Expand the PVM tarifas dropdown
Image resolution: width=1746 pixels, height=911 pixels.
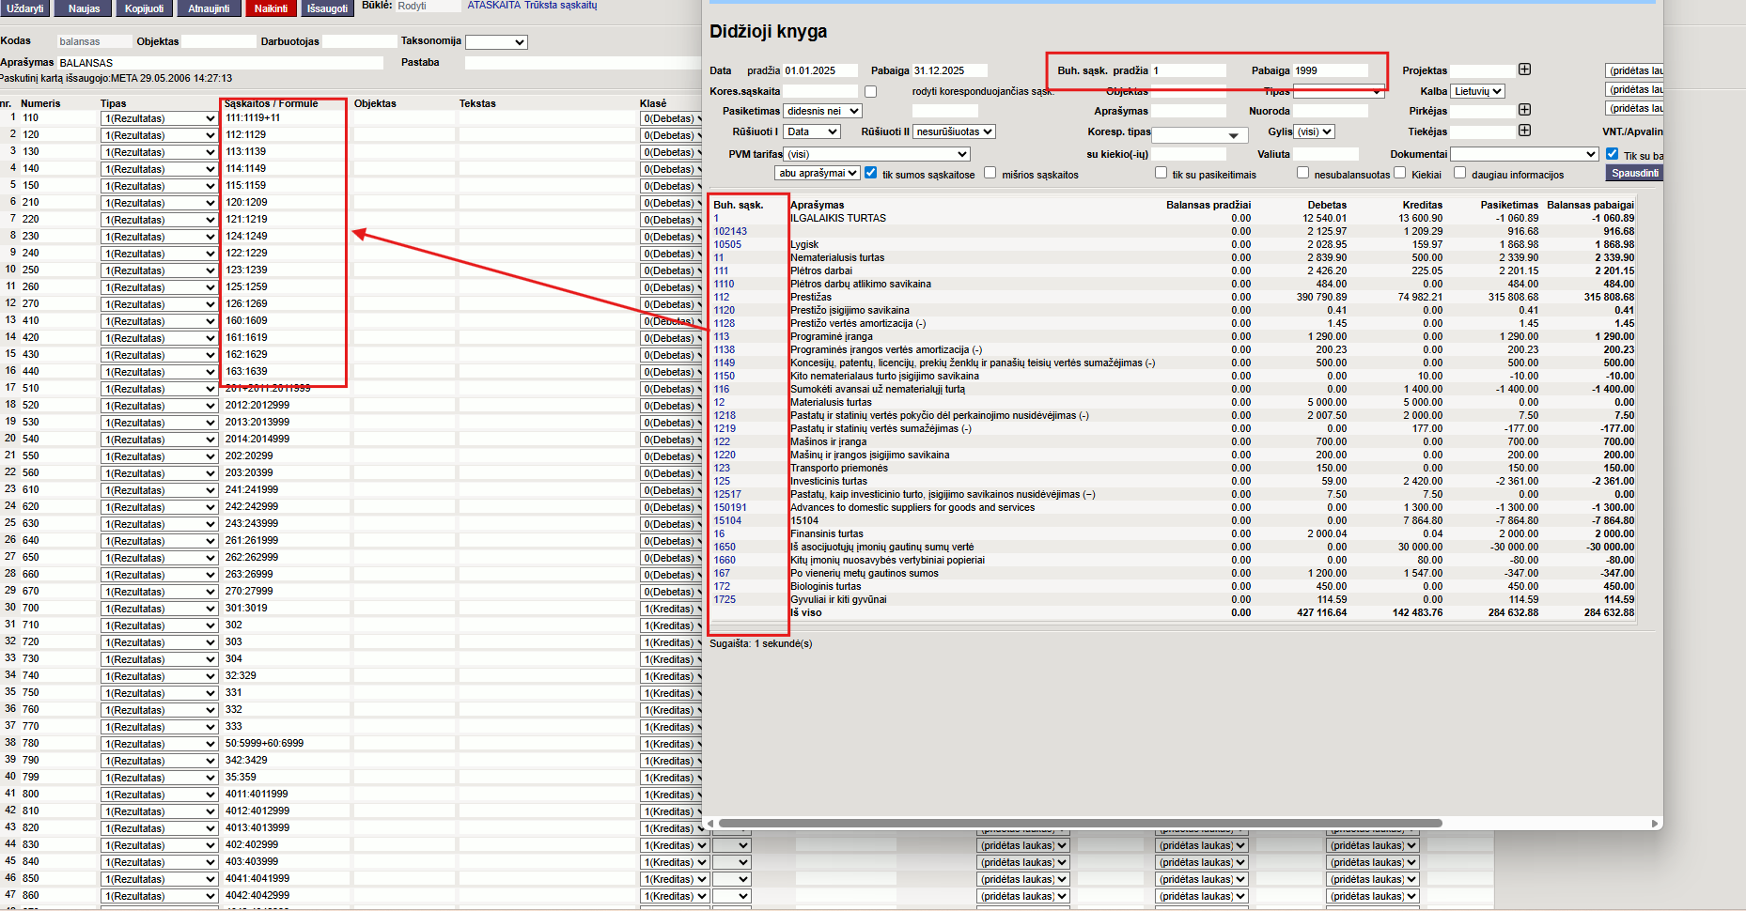[x=876, y=154]
